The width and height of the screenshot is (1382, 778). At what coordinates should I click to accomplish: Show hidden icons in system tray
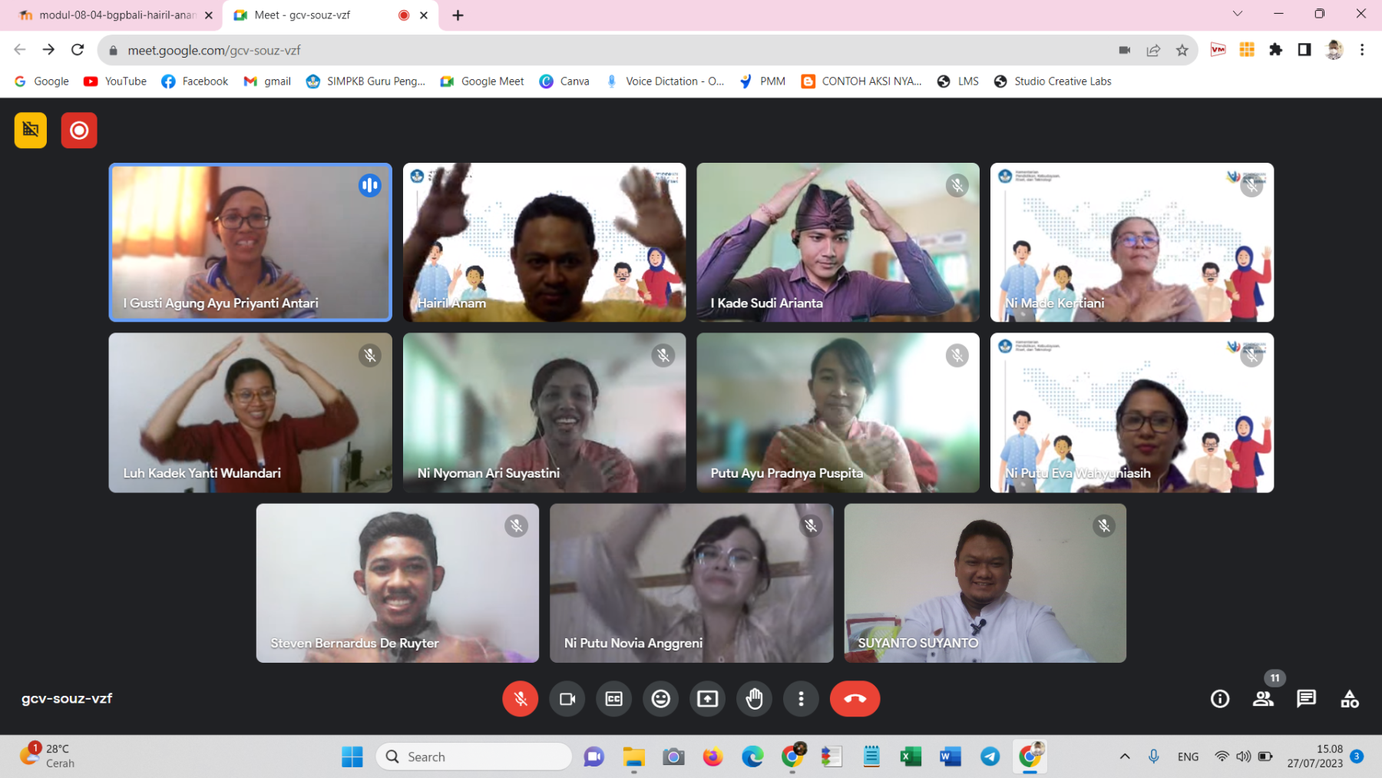(x=1125, y=756)
